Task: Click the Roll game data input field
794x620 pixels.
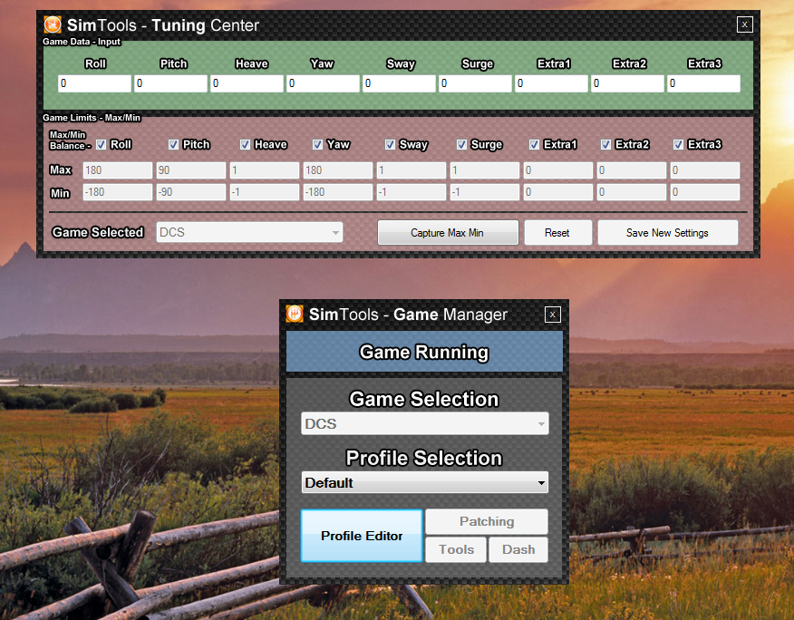Action: pyautogui.click(x=94, y=83)
